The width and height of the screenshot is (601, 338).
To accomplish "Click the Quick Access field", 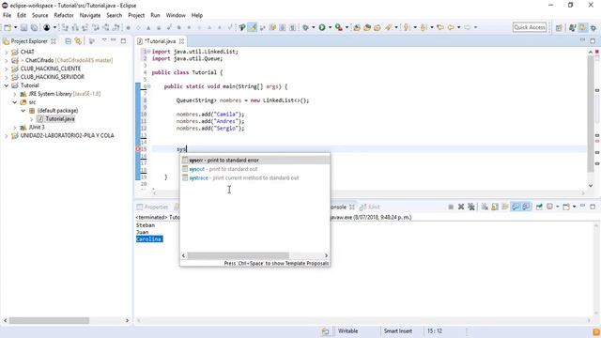I will (530, 27).
